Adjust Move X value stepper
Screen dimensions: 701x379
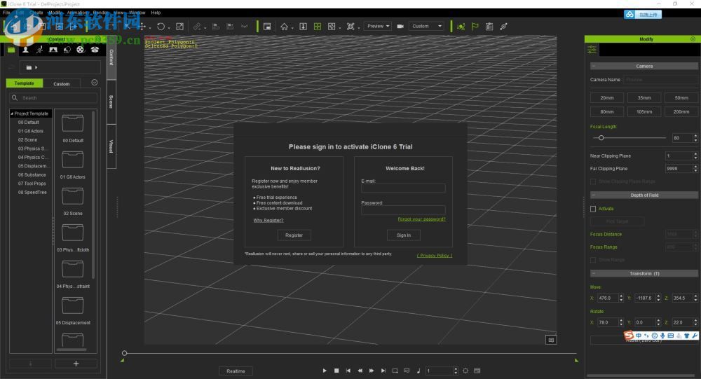click(x=621, y=298)
